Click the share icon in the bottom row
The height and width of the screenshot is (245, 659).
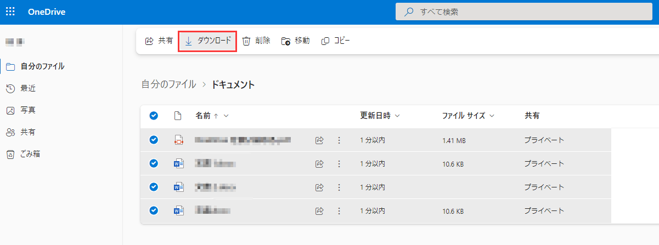pyautogui.click(x=319, y=210)
